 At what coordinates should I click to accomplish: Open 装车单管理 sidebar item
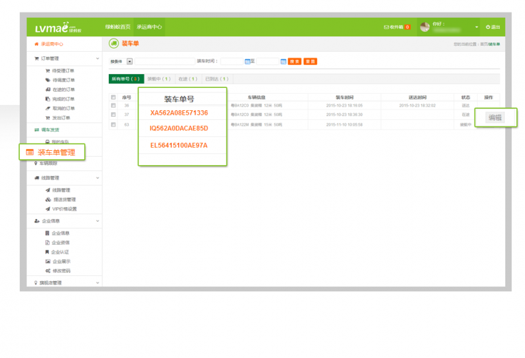pyautogui.click(x=52, y=152)
